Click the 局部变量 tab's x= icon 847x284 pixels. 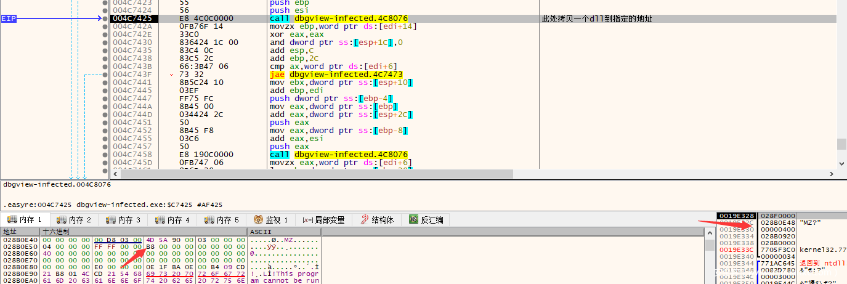click(x=307, y=220)
